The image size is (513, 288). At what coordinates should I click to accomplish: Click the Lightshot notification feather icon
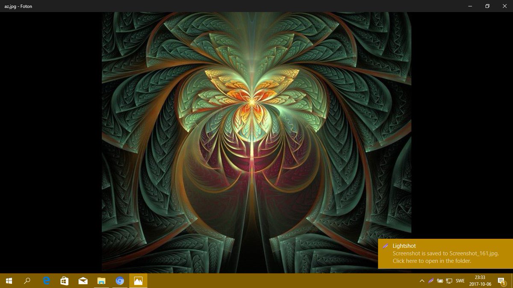(386, 246)
